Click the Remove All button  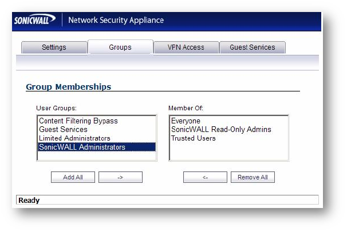253,177
